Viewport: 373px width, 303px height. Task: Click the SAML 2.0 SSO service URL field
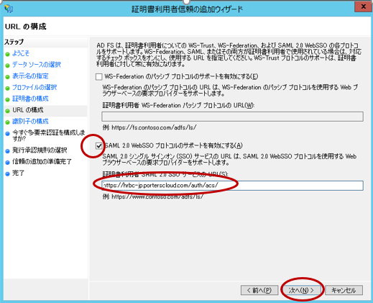[232, 186]
